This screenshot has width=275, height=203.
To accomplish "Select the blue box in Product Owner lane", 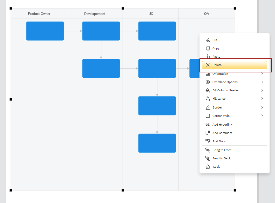I will 45,31.
